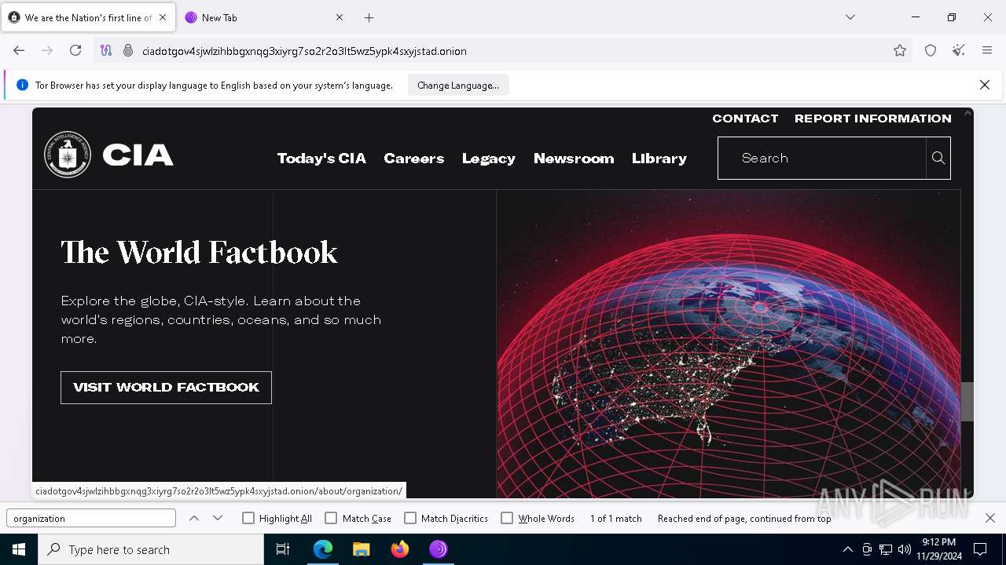
Task: Go back to the previous page
Action: click(x=19, y=50)
